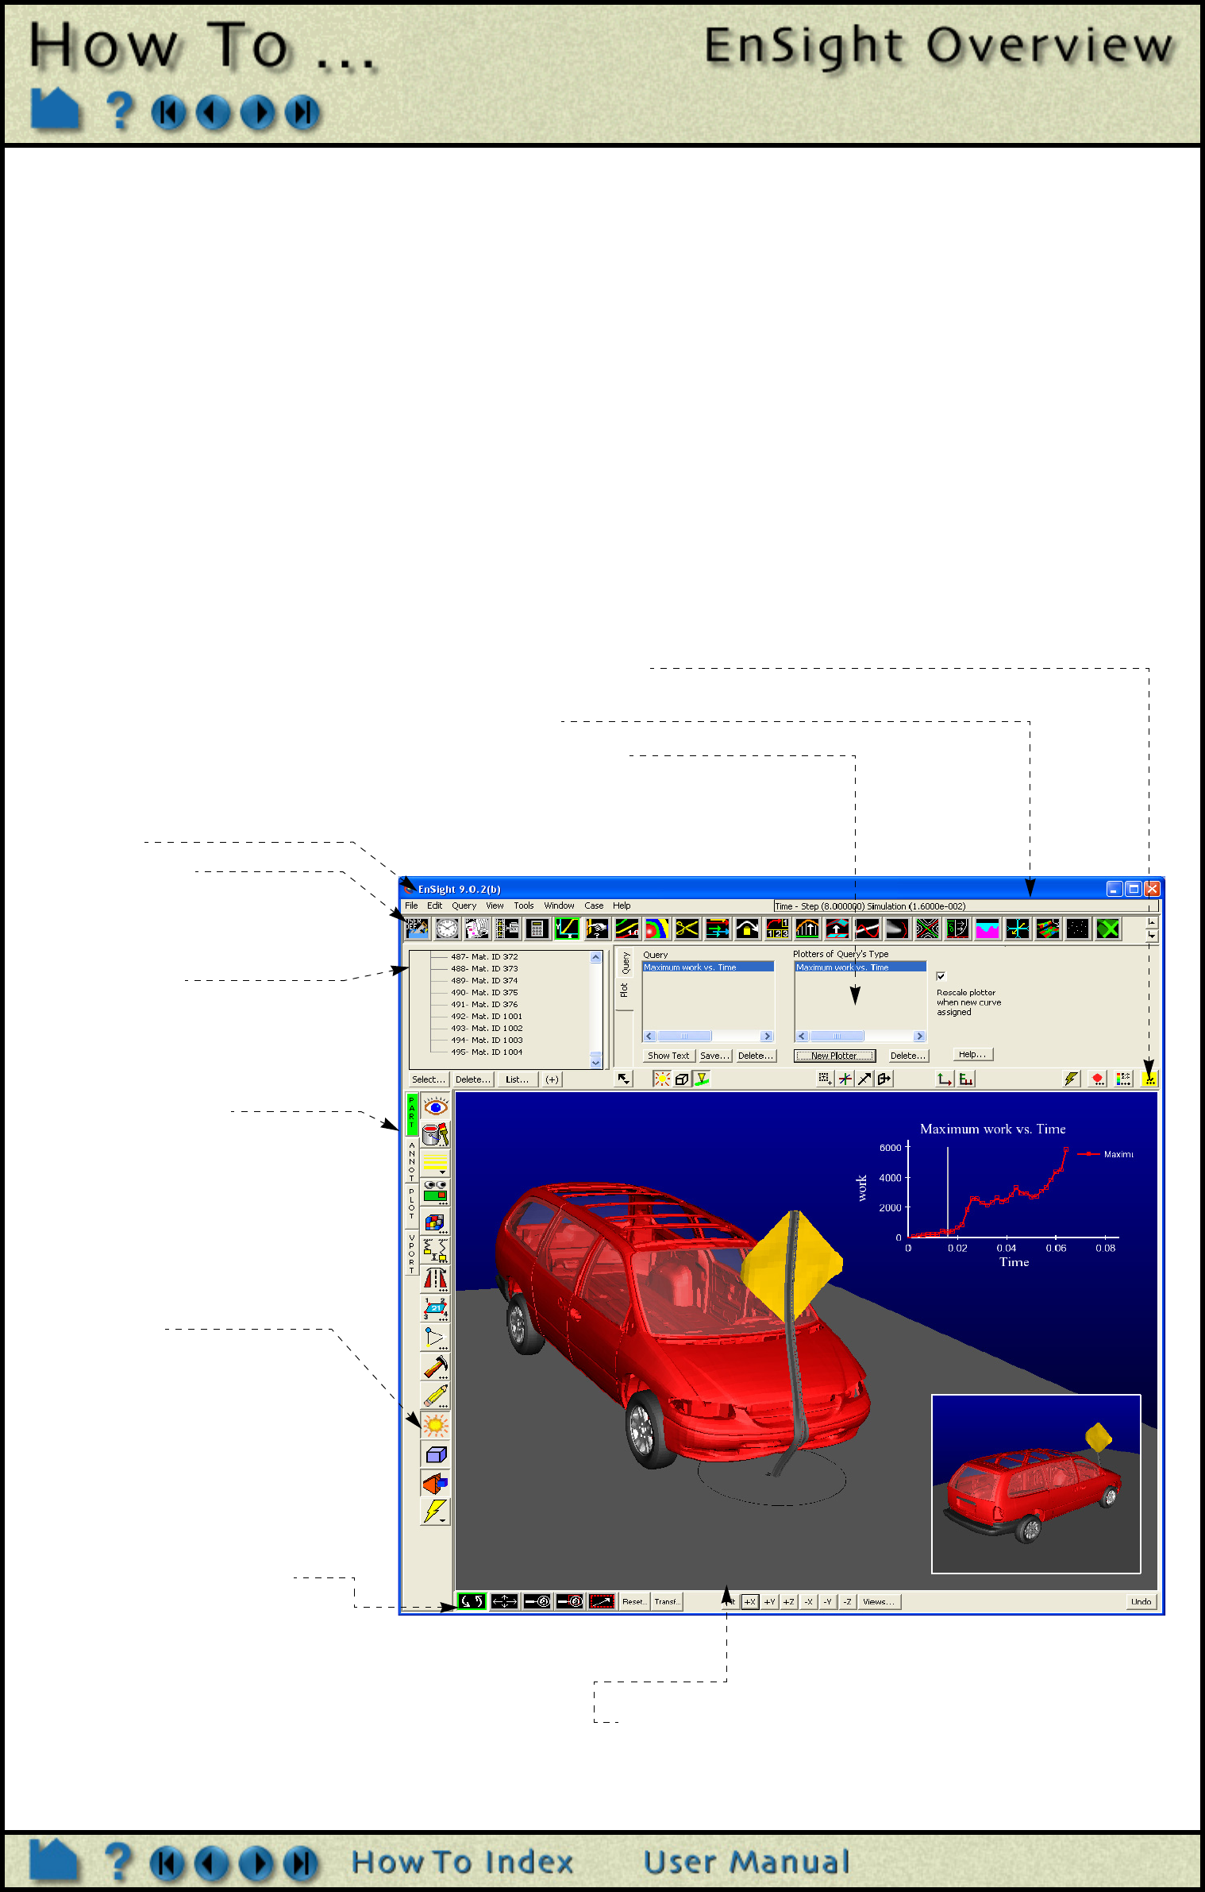Open the Calculator feature icon

[537, 928]
